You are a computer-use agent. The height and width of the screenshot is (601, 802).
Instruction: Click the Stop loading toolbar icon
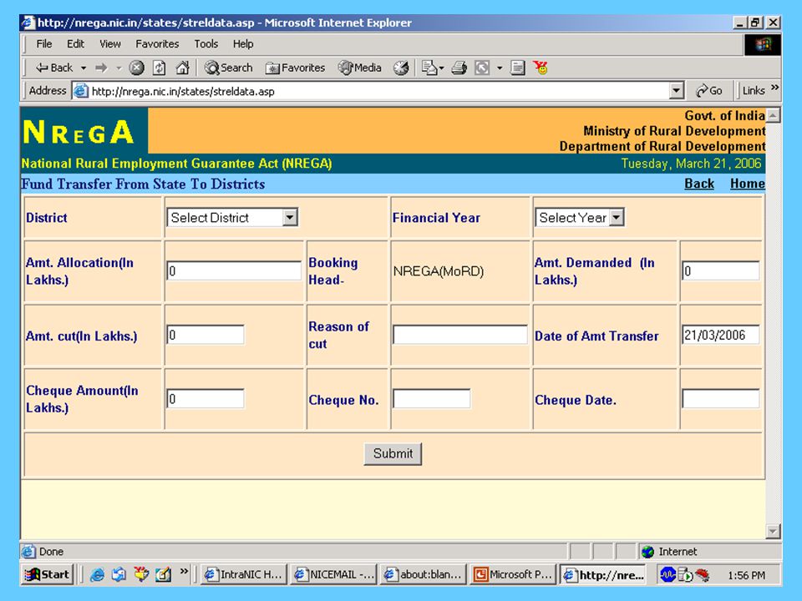pyautogui.click(x=136, y=68)
